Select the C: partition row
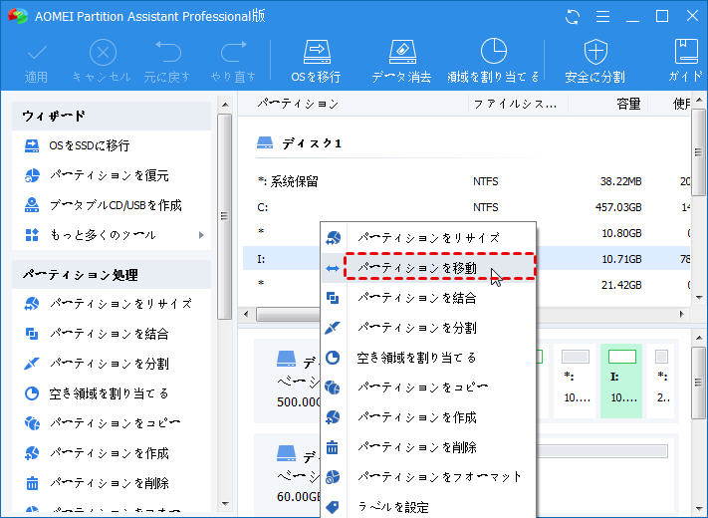Viewport: 708px width, 518px height. [466, 207]
